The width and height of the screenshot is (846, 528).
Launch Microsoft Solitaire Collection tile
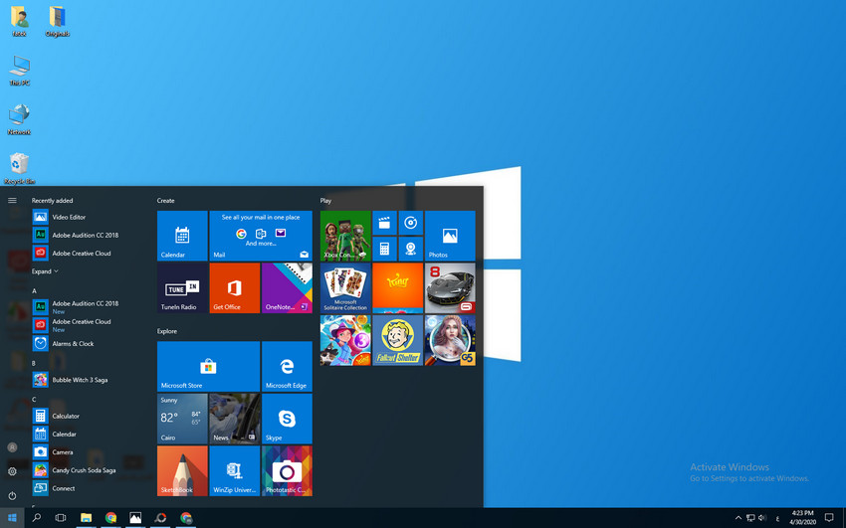click(345, 288)
